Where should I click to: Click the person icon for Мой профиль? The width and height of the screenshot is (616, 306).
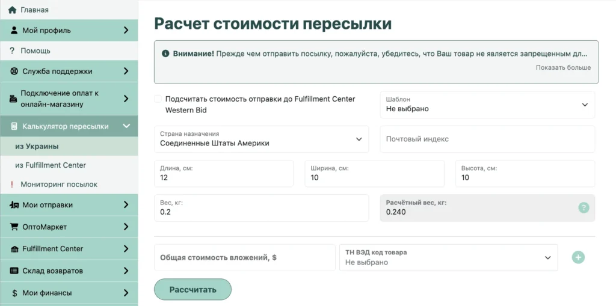[x=14, y=30]
